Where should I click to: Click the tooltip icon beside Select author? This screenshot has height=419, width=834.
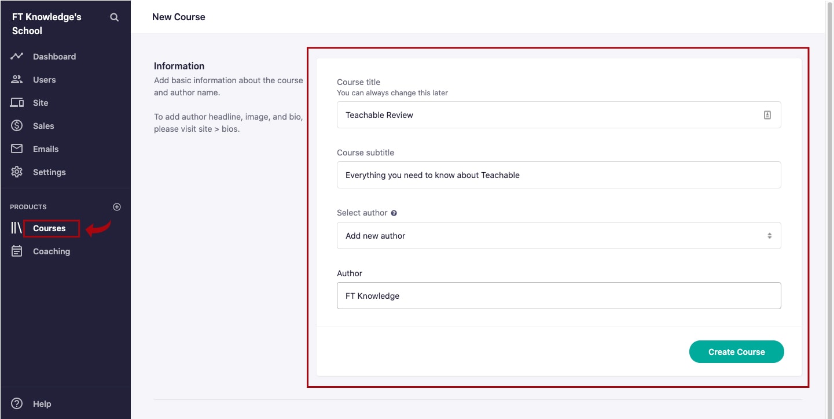[394, 213]
